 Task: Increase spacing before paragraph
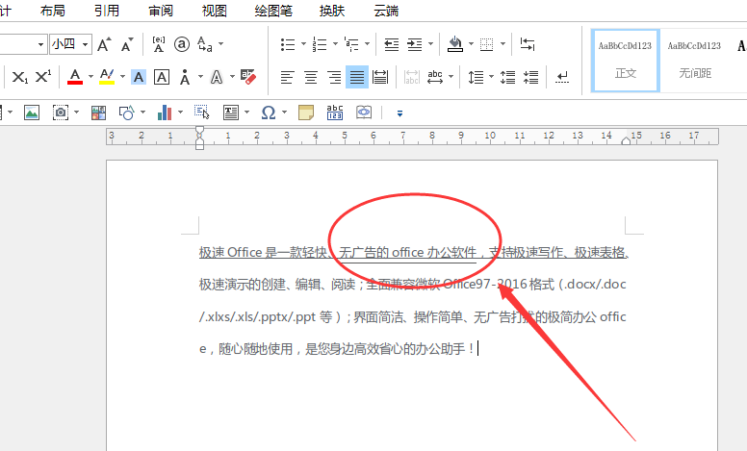tap(507, 77)
